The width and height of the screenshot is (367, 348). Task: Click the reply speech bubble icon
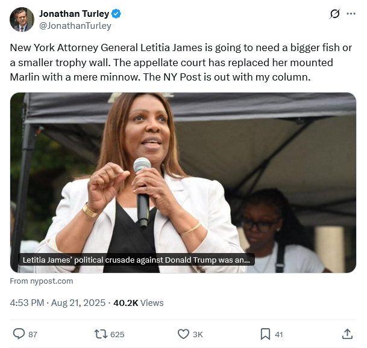click(19, 334)
